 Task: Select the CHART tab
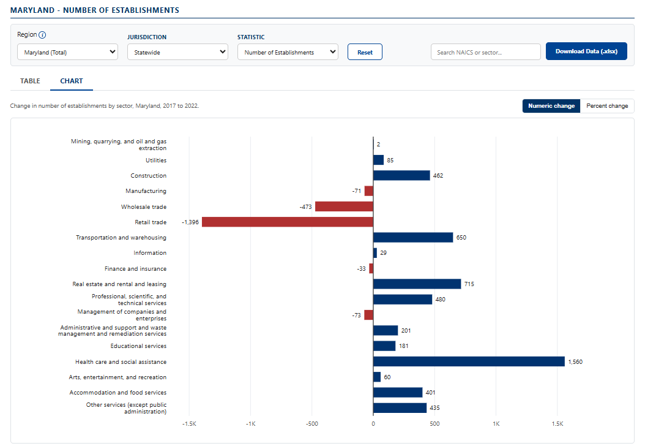tap(72, 81)
